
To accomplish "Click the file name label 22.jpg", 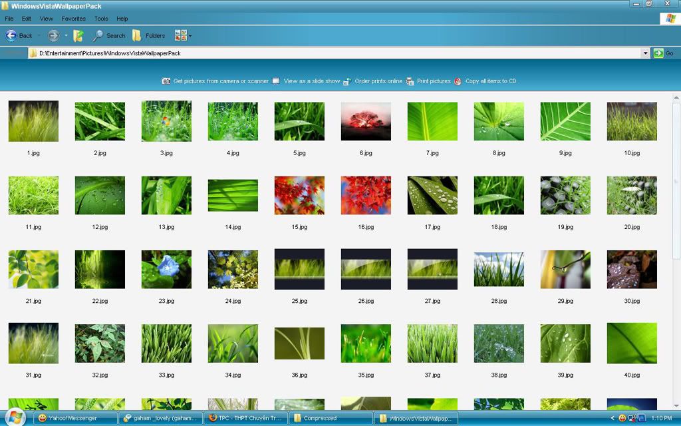I will tap(100, 301).
